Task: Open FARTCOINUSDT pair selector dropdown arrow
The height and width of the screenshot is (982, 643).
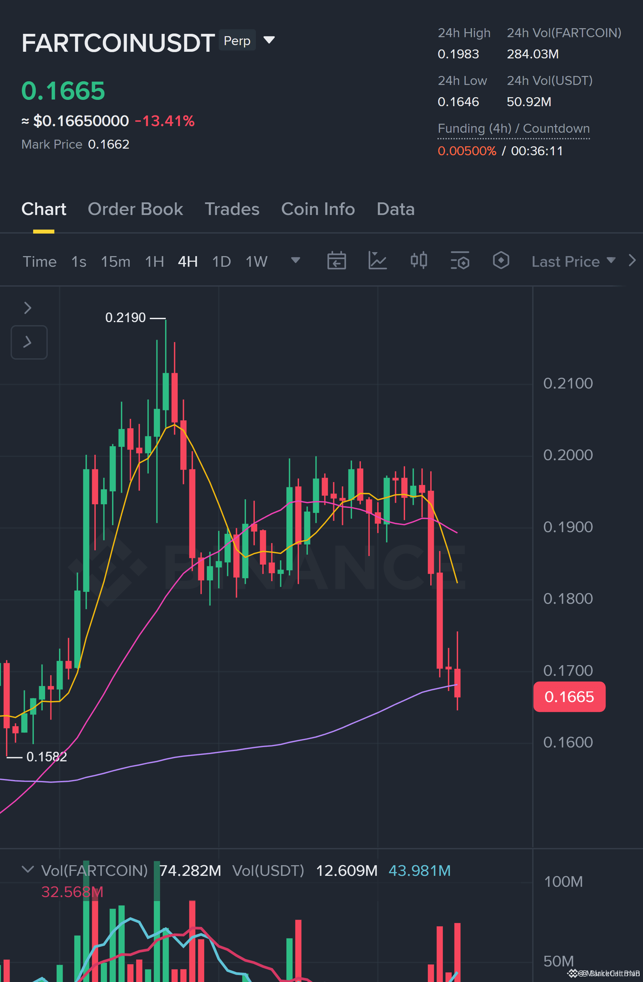Action: (x=269, y=40)
